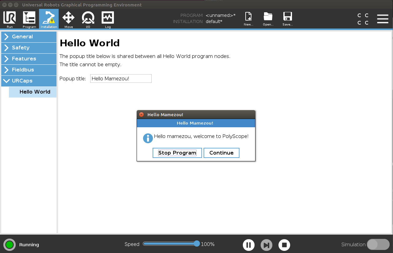Open the hamburger menu

pos(383,19)
